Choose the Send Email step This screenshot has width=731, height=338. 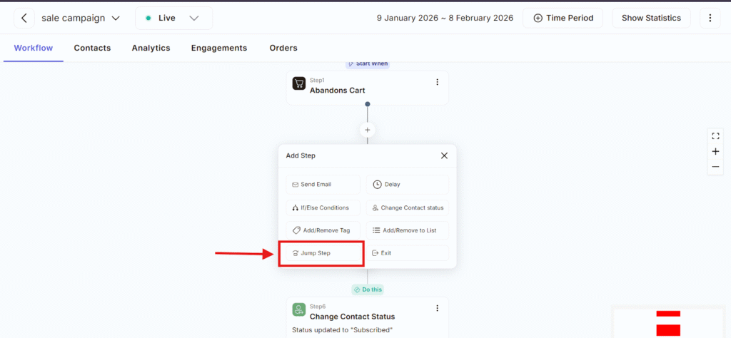323,185
